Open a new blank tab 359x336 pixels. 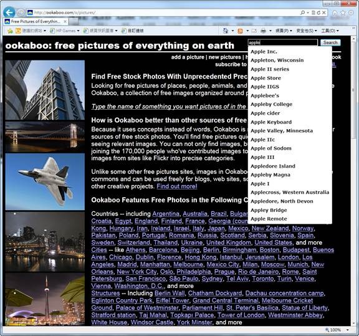pyautogui.click(x=74, y=22)
